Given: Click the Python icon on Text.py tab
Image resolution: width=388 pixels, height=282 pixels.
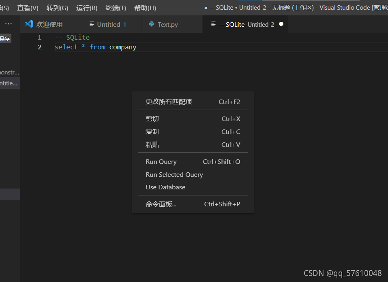Looking at the screenshot, I should tap(152, 24).
